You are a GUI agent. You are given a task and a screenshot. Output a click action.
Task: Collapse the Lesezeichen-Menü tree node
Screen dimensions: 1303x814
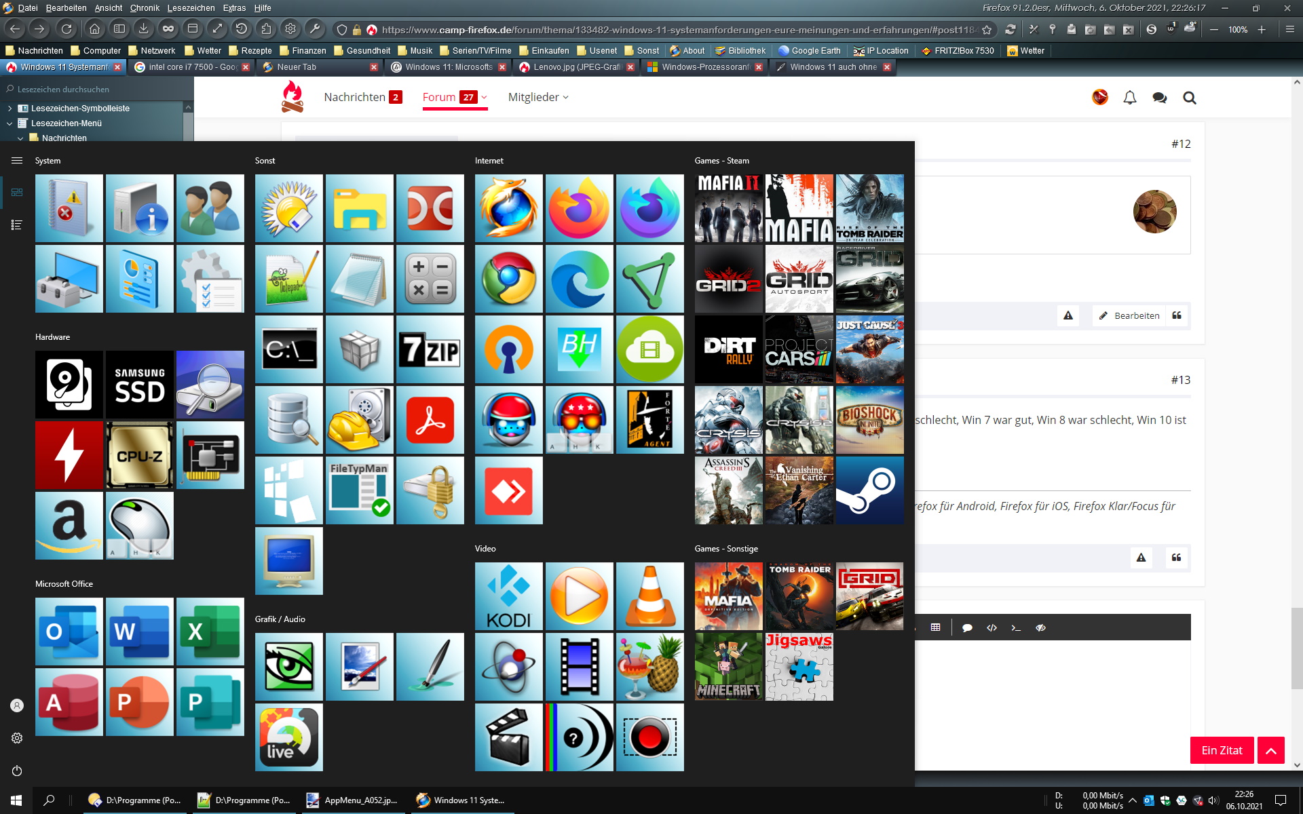[x=10, y=123]
